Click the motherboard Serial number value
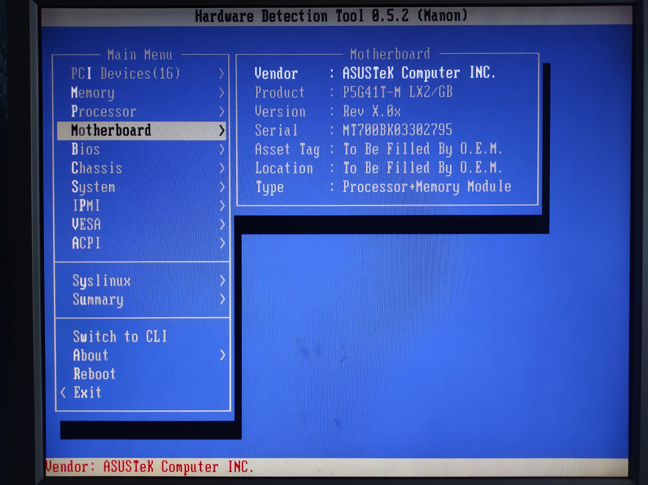The height and width of the screenshot is (485, 648). coord(397,130)
